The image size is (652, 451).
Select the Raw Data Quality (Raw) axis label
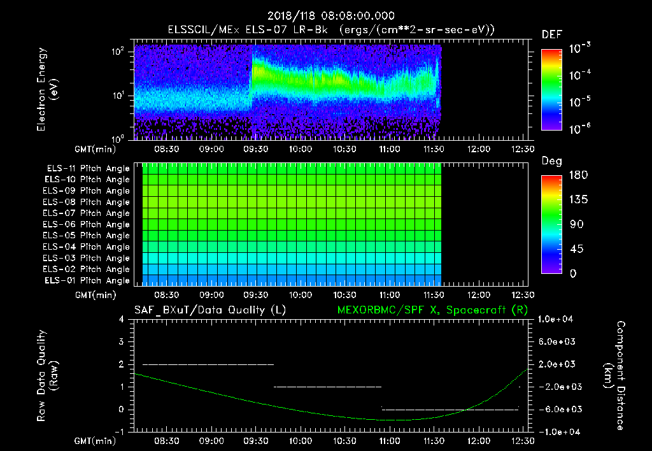[x=47, y=376]
